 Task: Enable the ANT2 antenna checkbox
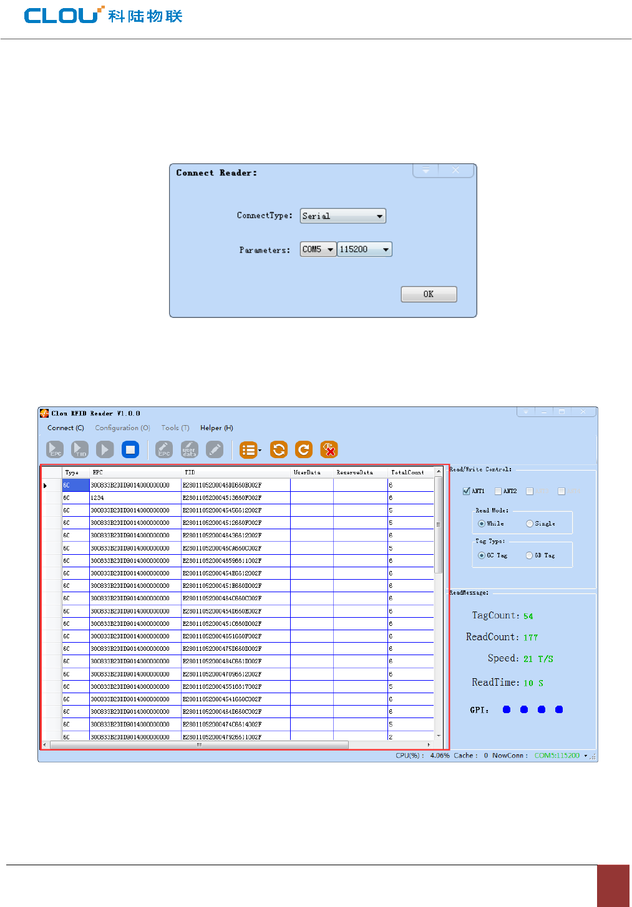pyautogui.click(x=498, y=491)
